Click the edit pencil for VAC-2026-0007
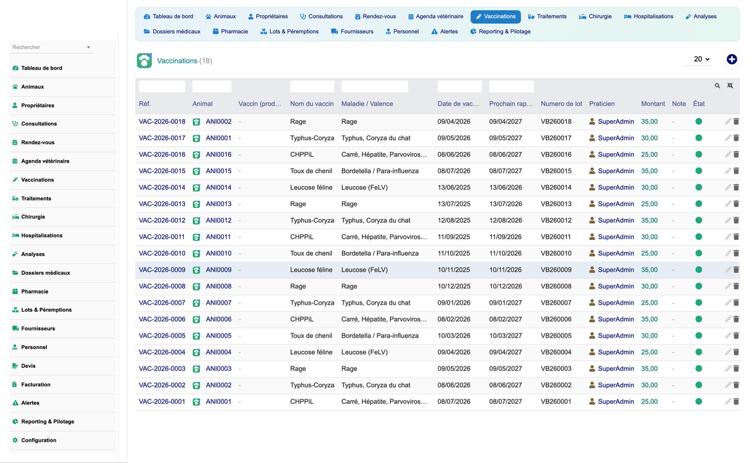This screenshot has height=463, width=748. pyautogui.click(x=728, y=303)
